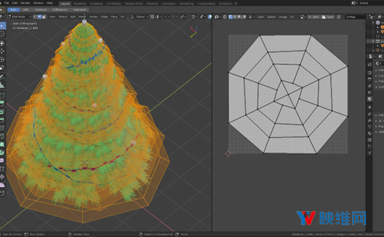Open the Image menu in UV editor
The width and height of the screenshot is (384, 237).
[283, 17]
